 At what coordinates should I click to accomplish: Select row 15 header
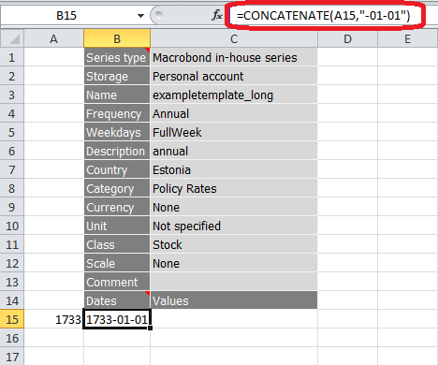[x=12, y=319]
